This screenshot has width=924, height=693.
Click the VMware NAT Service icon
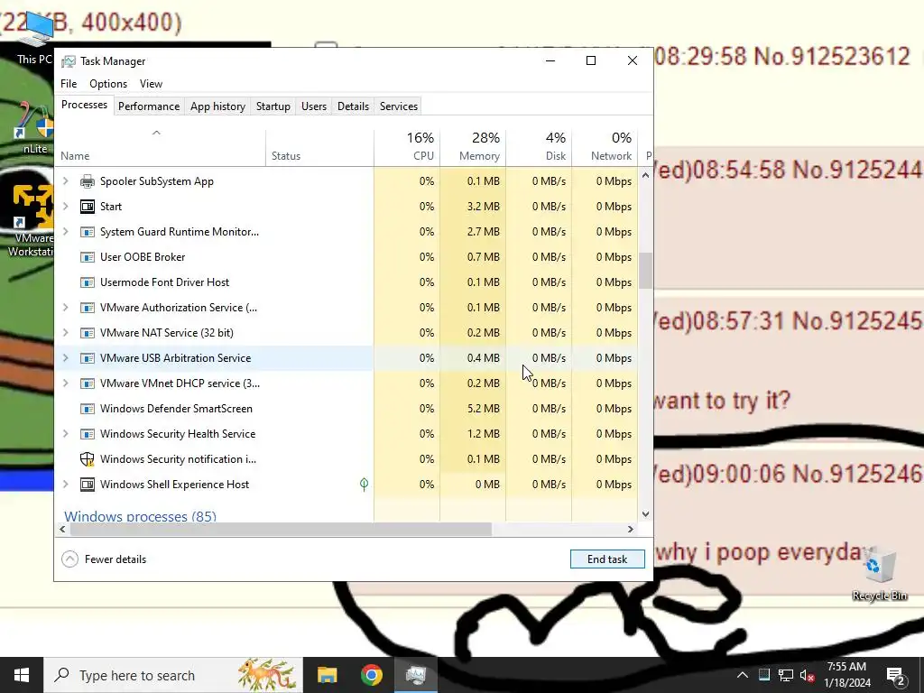[x=88, y=334]
